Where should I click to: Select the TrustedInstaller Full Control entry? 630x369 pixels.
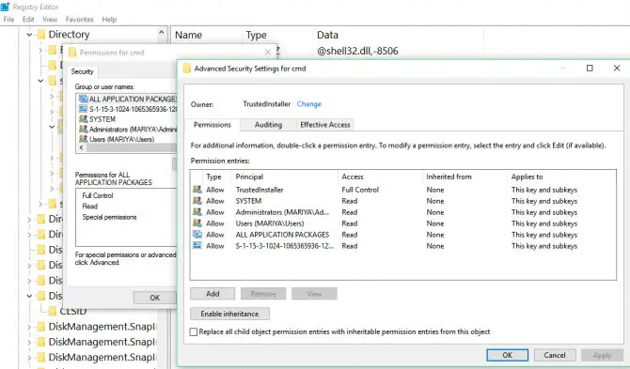402,190
